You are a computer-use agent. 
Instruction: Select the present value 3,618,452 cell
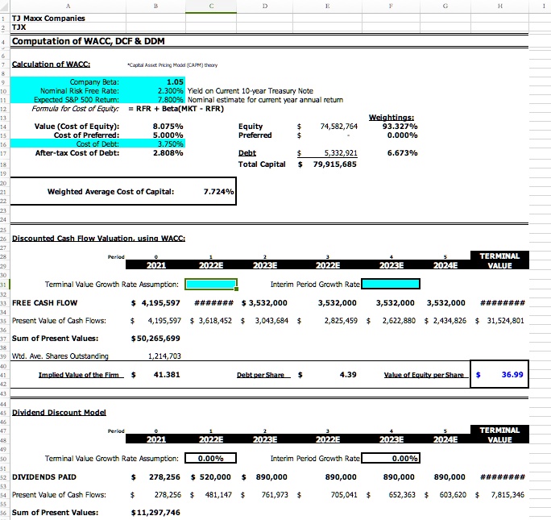215,321
